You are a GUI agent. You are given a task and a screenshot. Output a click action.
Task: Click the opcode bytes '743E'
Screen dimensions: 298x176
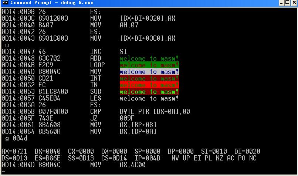coord(46,118)
